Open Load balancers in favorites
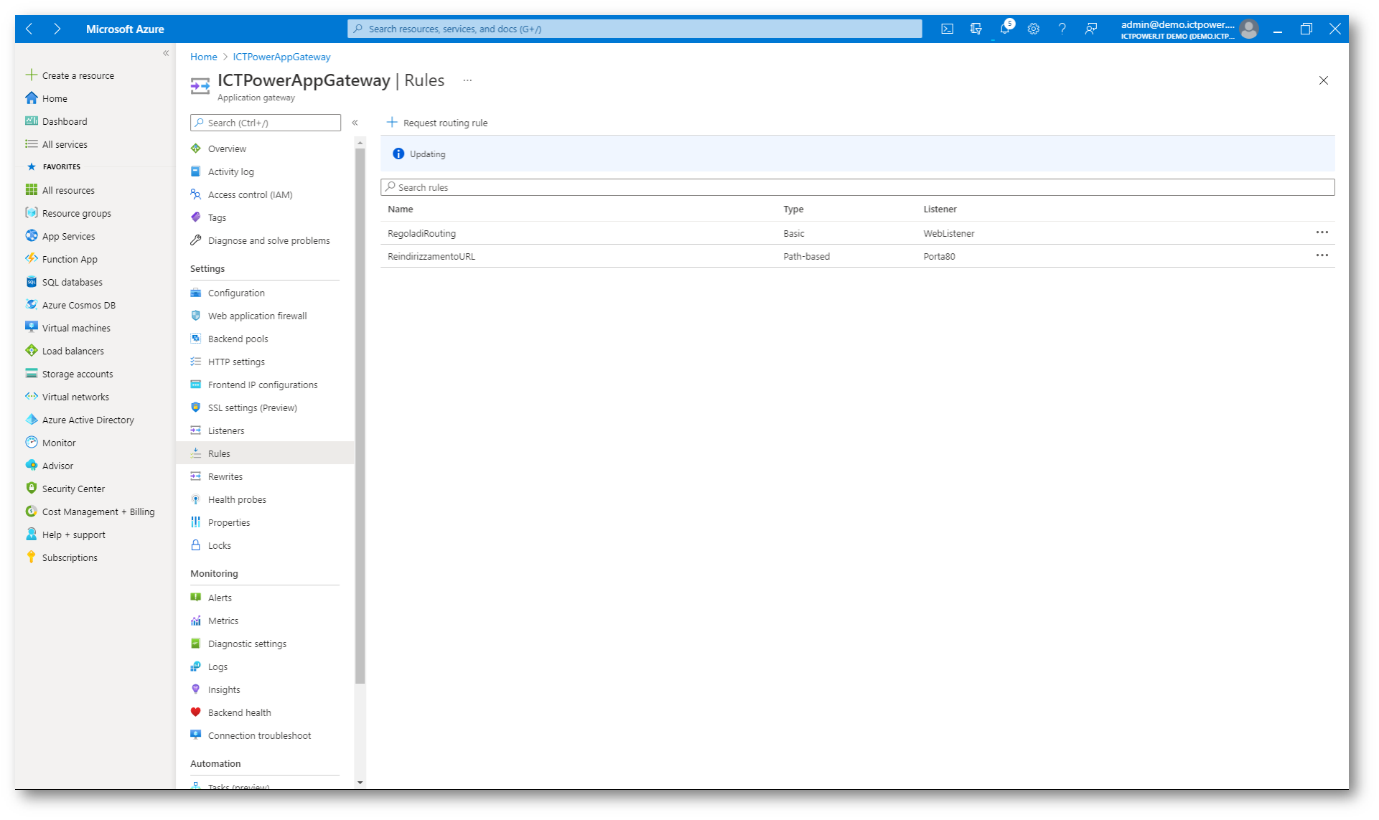Image resolution: width=1379 pixels, height=820 pixels. (x=65, y=351)
